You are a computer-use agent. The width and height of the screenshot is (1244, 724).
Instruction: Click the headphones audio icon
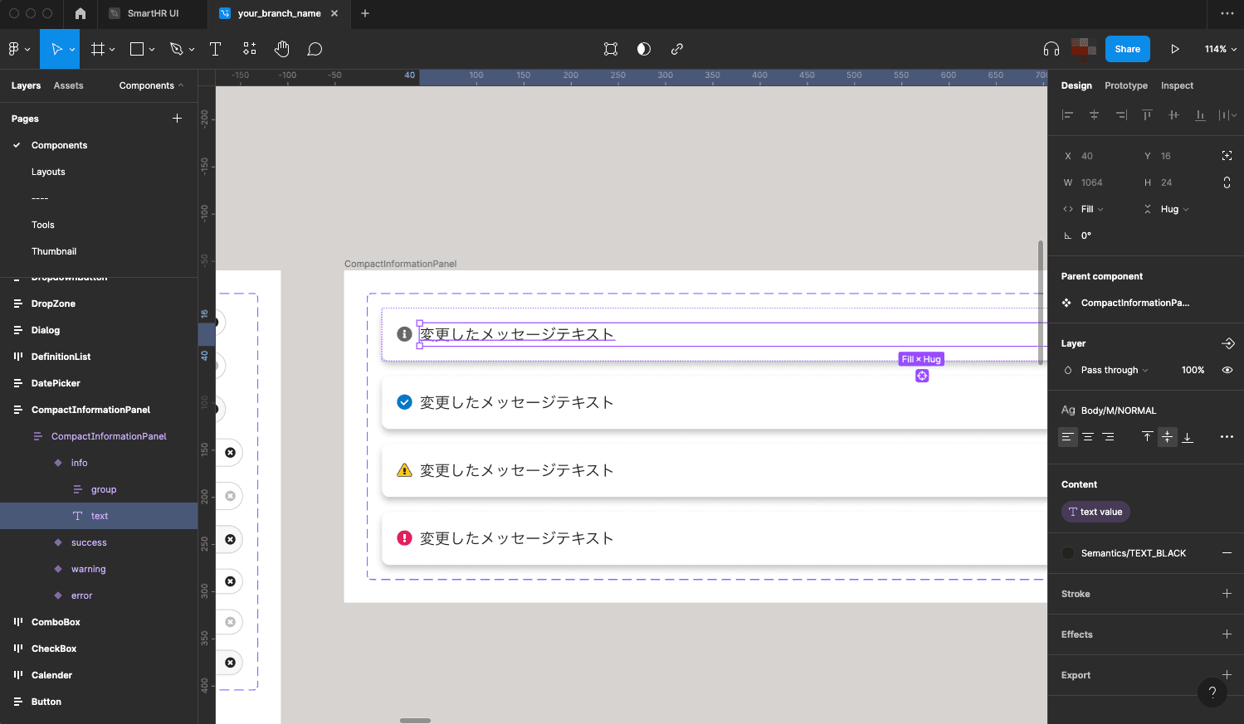(x=1051, y=49)
